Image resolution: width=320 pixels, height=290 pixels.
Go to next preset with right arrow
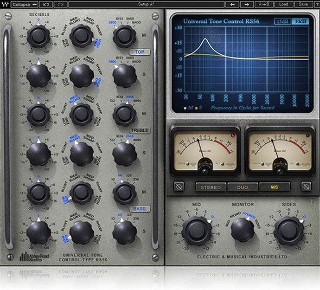click(246, 4)
